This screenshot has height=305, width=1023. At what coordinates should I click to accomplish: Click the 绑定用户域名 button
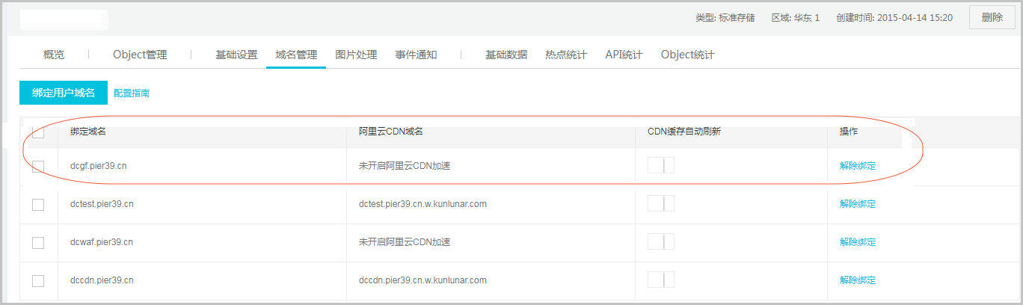tap(64, 93)
